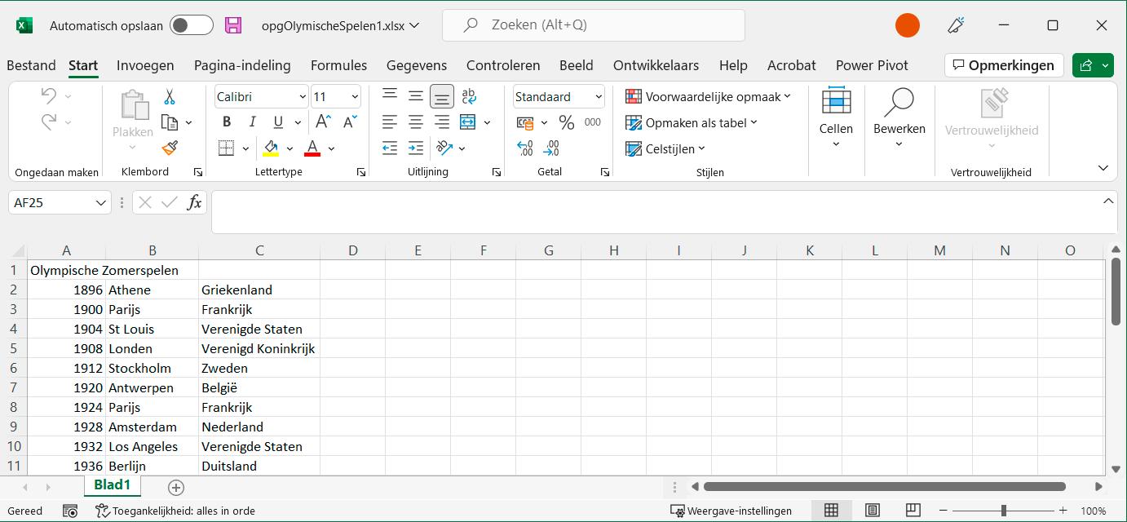This screenshot has height=522, width=1127.
Task: Switch to Page Layout view in status bar
Action: (x=873, y=511)
